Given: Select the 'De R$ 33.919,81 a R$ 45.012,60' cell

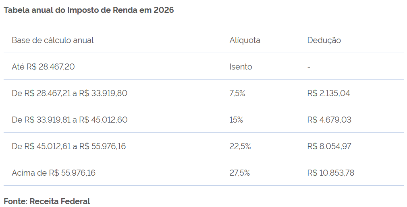Looking at the screenshot, I should pyautogui.click(x=70, y=120).
